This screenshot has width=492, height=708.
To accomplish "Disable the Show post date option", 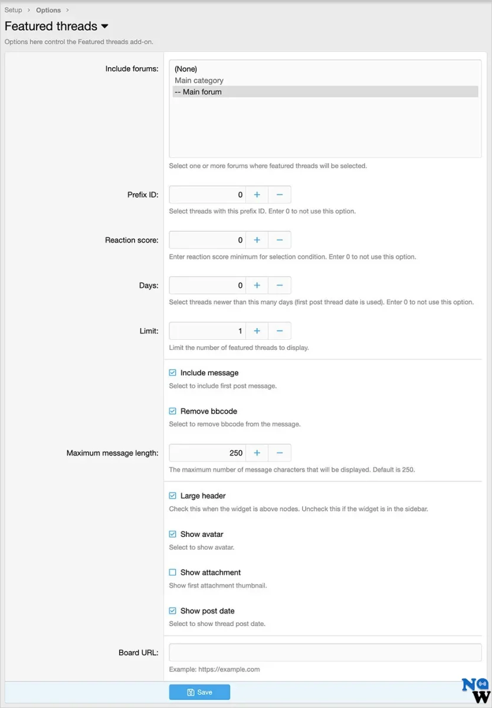I will coord(173,611).
